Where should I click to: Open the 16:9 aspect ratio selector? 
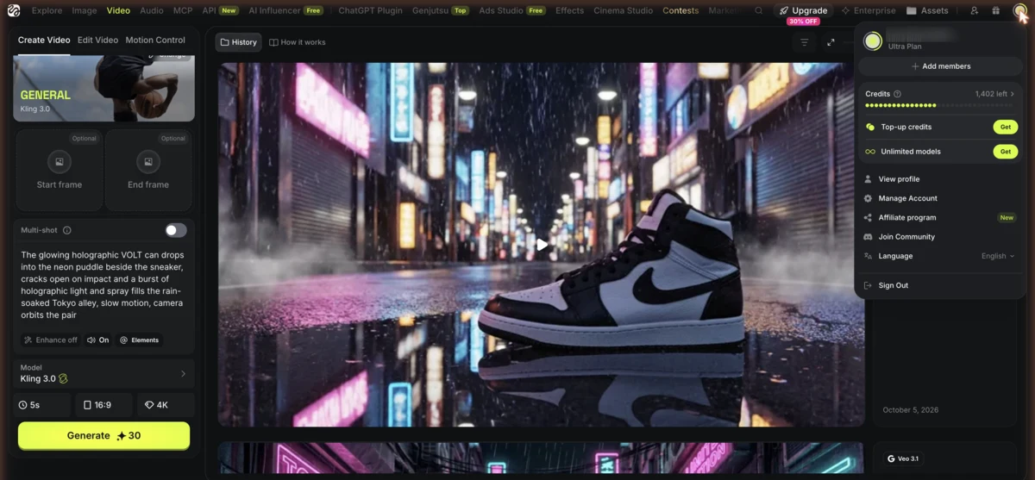click(x=103, y=405)
